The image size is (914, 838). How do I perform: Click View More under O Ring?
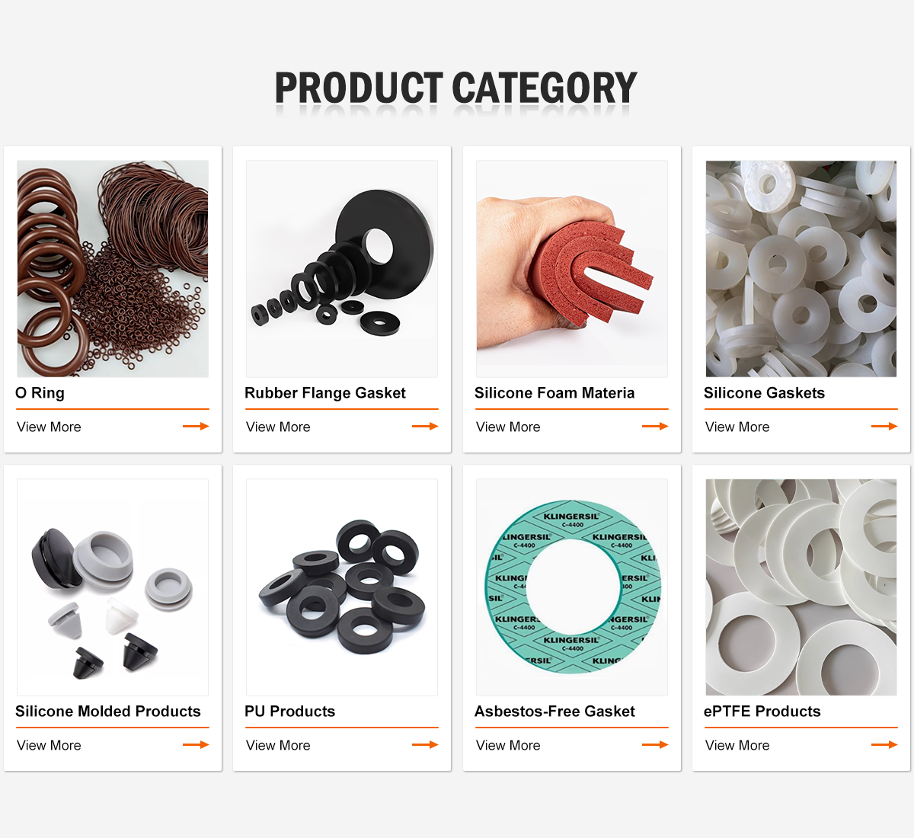(x=49, y=427)
